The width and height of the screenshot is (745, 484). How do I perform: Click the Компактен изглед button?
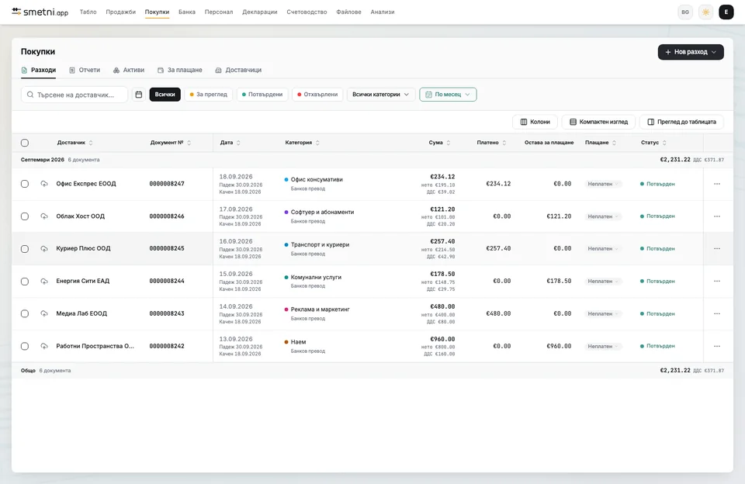point(598,122)
